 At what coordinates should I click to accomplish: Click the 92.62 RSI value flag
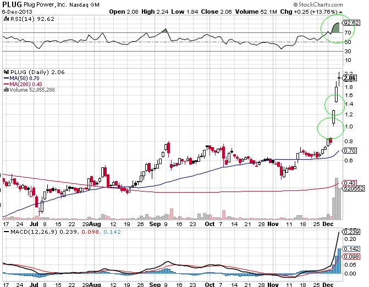[x=351, y=23]
